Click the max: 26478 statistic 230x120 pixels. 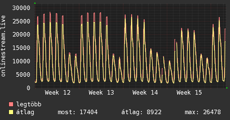(x=203, y=112)
